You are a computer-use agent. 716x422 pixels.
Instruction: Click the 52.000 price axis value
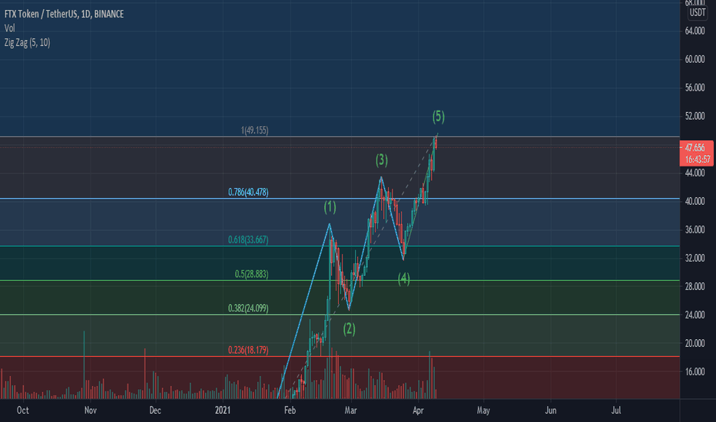coord(694,116)
